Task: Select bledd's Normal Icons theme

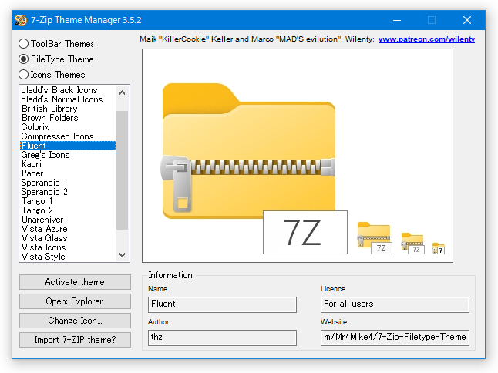Action: (x=68, y=99)
